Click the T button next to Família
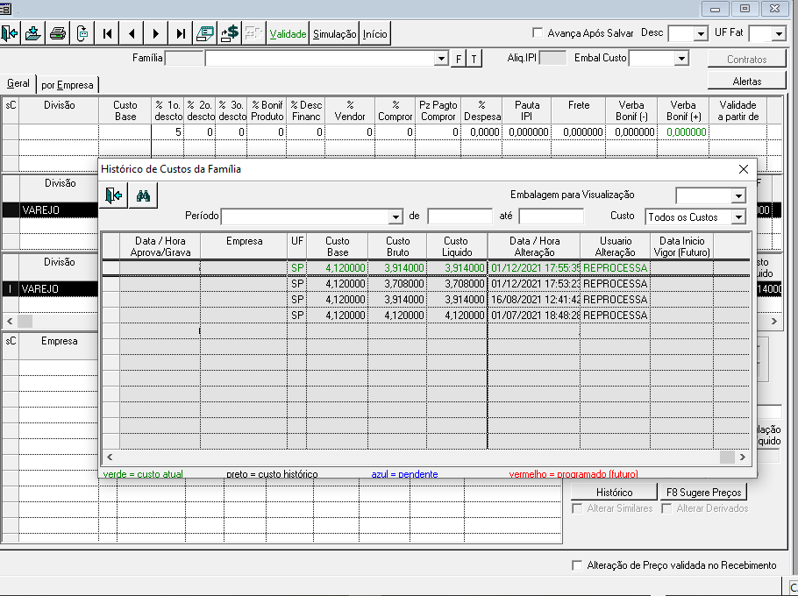The height and width of the screenshot is (596, 798). coord(474,59)
